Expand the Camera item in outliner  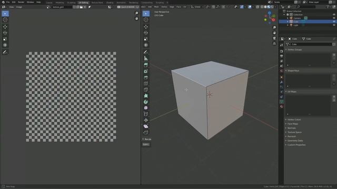288,18
